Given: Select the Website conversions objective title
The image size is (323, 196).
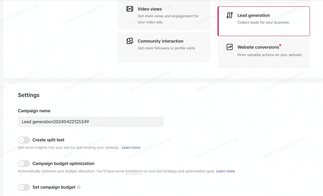Looking at the screenshot, I should click(x=258, y=47).
